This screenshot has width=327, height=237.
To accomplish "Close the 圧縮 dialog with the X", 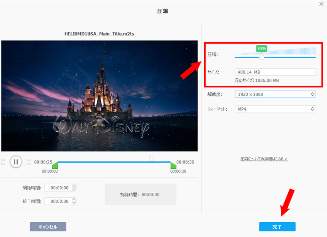I will click(x=321, y=4).
